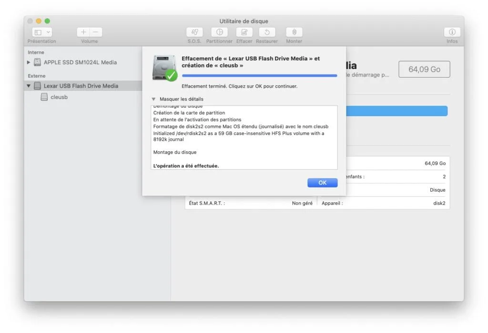Collapse Lexar USB Flash Drive Media tree
488x333 pixels.
[29, 86]
